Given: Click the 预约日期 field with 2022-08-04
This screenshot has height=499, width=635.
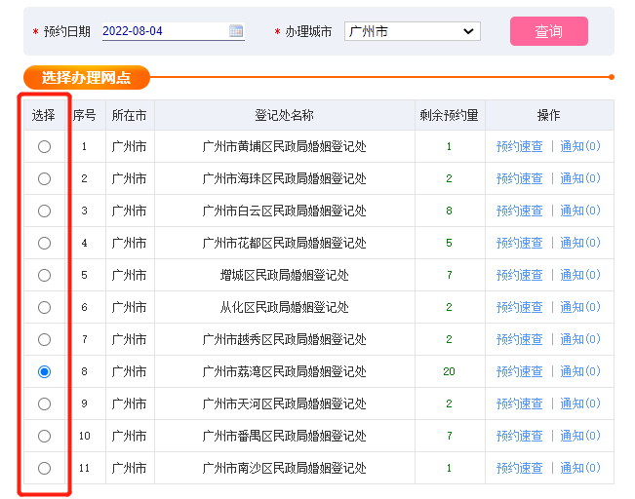Looking at the screenshot, I should 164,31.
